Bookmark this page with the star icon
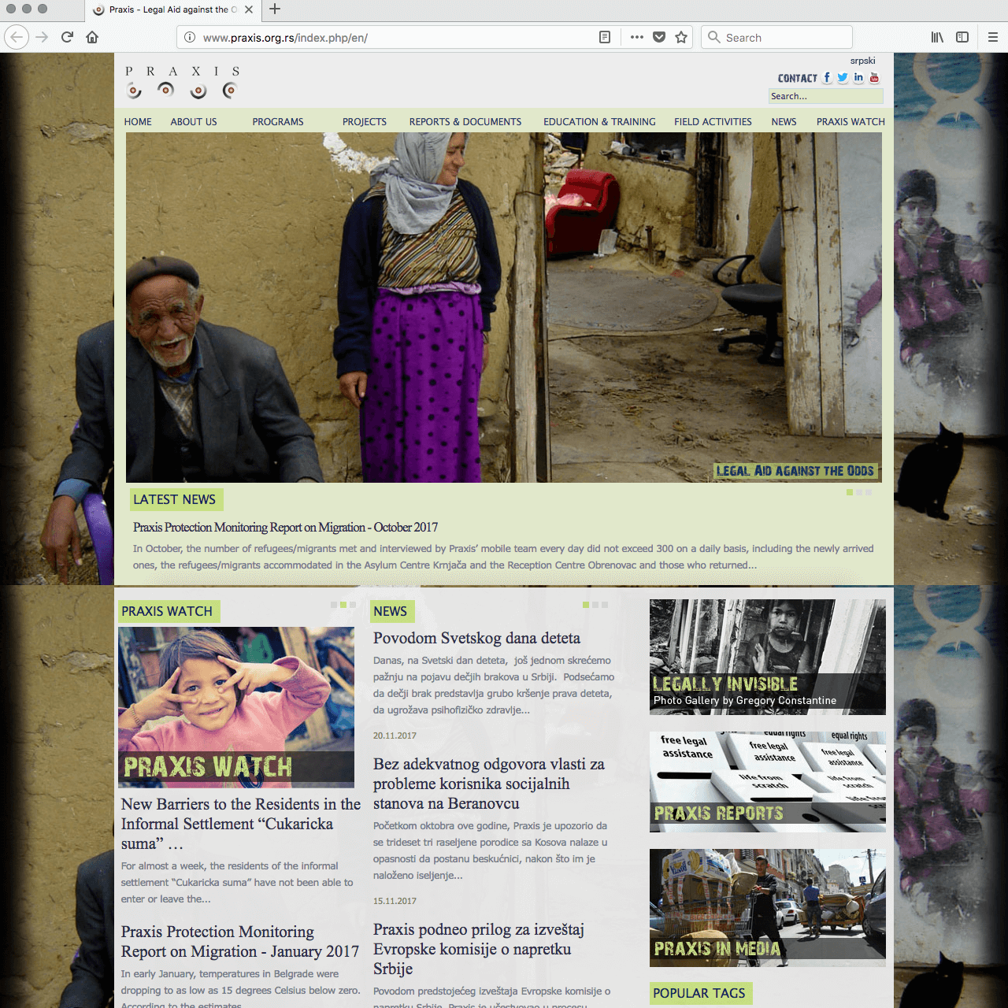Viewport: 1008px width, 1008px height. pos(681,37)
